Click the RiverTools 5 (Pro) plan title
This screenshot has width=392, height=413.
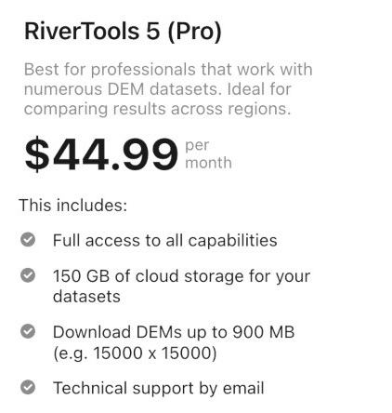[123, 32]
